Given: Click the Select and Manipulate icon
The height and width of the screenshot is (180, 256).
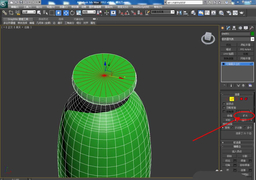Looking at the screenshot, I should click(x=106, y=13).
